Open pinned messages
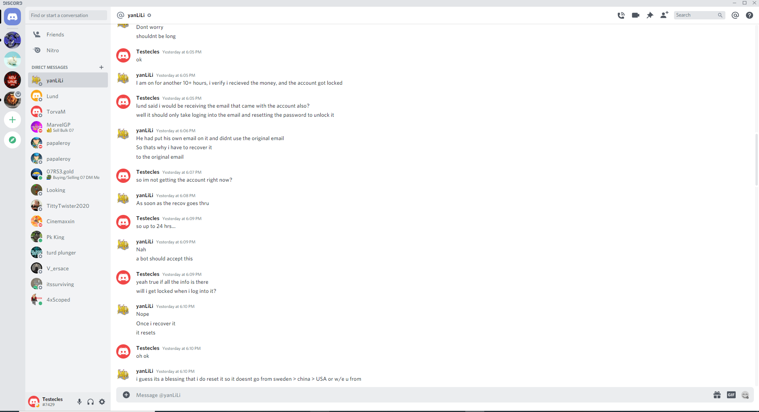This screenshot has width=759, height=412. (650, 15)
